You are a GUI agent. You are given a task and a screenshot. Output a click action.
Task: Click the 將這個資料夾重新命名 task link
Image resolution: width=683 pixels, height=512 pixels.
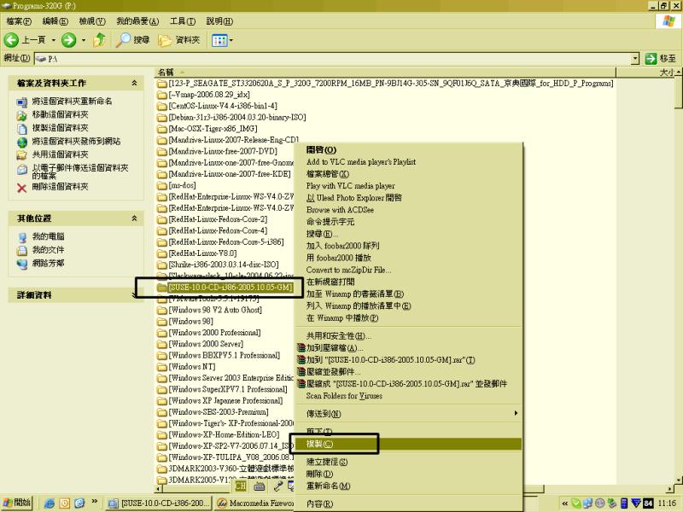click(72, 101)
